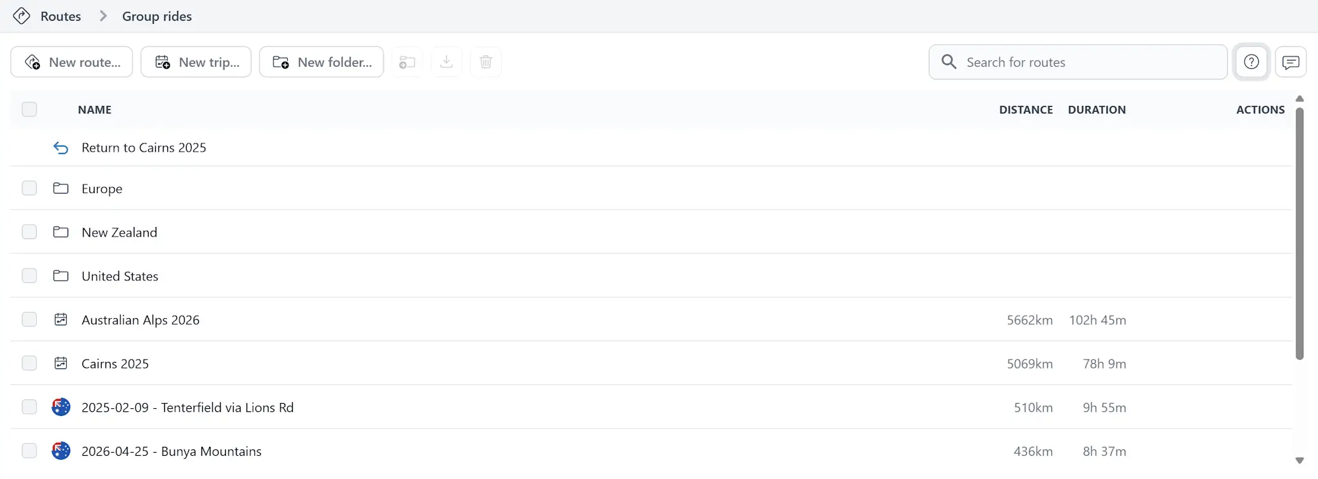
Task: Toggle the select-all checkbox in header
Action: click(x=30, y=109)
